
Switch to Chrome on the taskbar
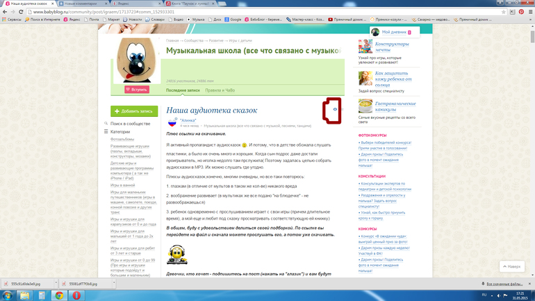click(x=59, y=295)
